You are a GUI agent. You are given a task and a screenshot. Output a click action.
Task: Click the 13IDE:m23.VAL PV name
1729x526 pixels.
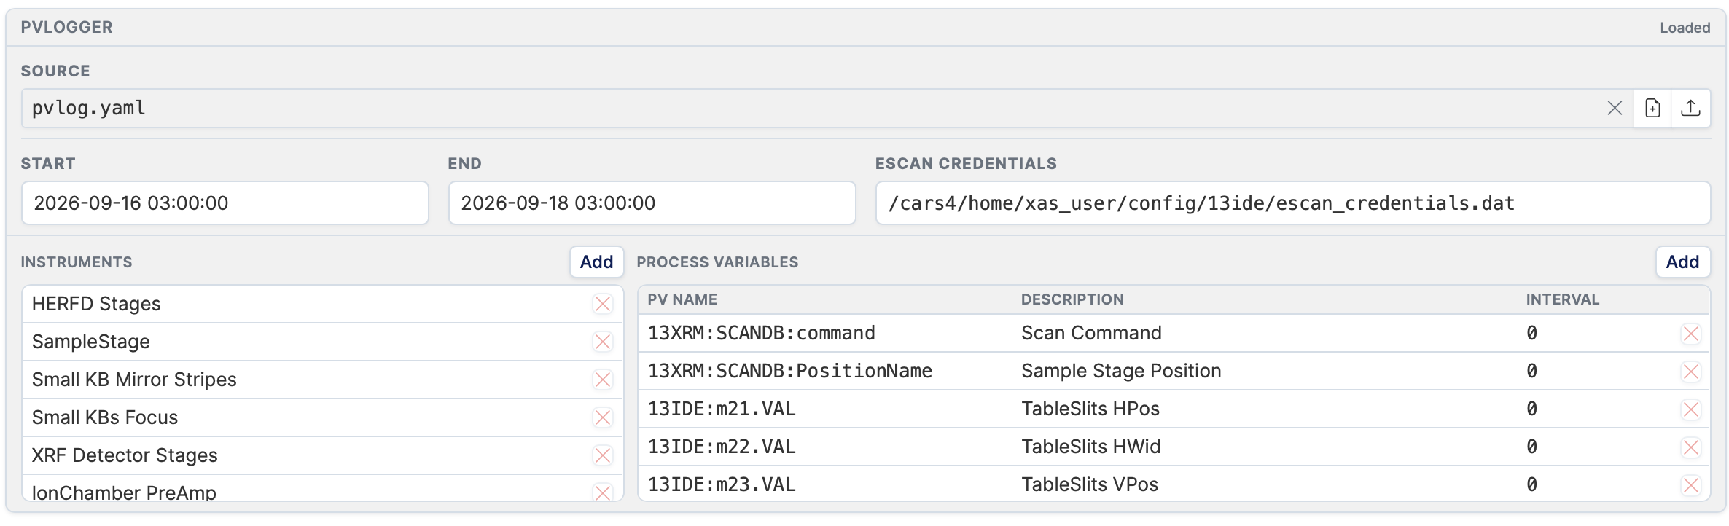722,485
